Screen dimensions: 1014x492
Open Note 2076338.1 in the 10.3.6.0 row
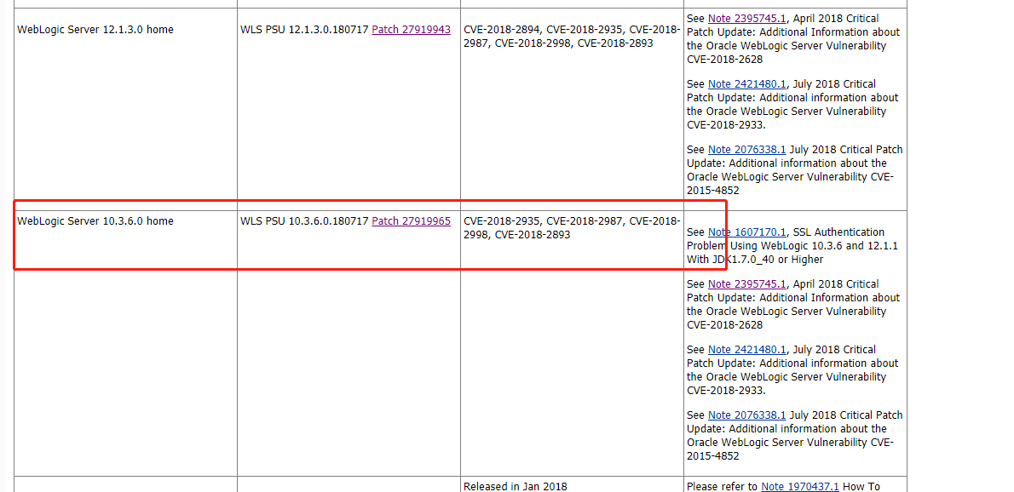(747, 415)
